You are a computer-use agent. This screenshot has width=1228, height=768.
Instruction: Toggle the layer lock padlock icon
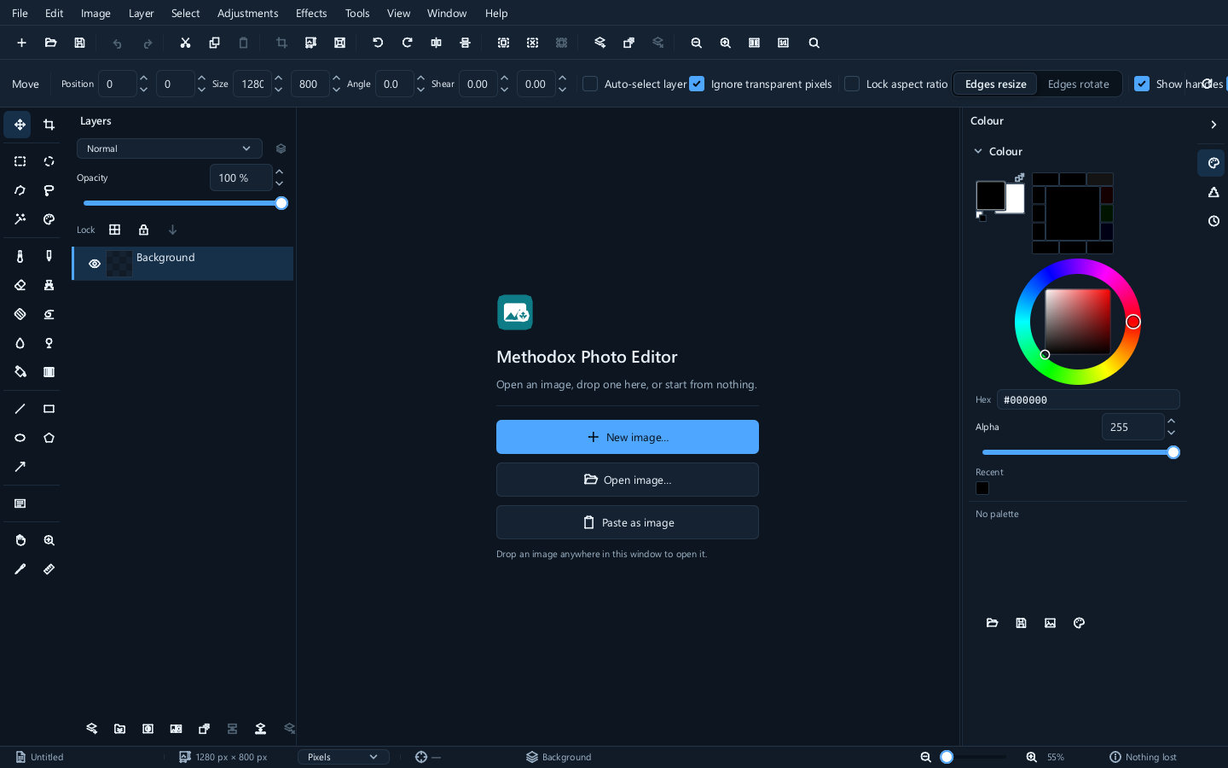click(143, 230)
